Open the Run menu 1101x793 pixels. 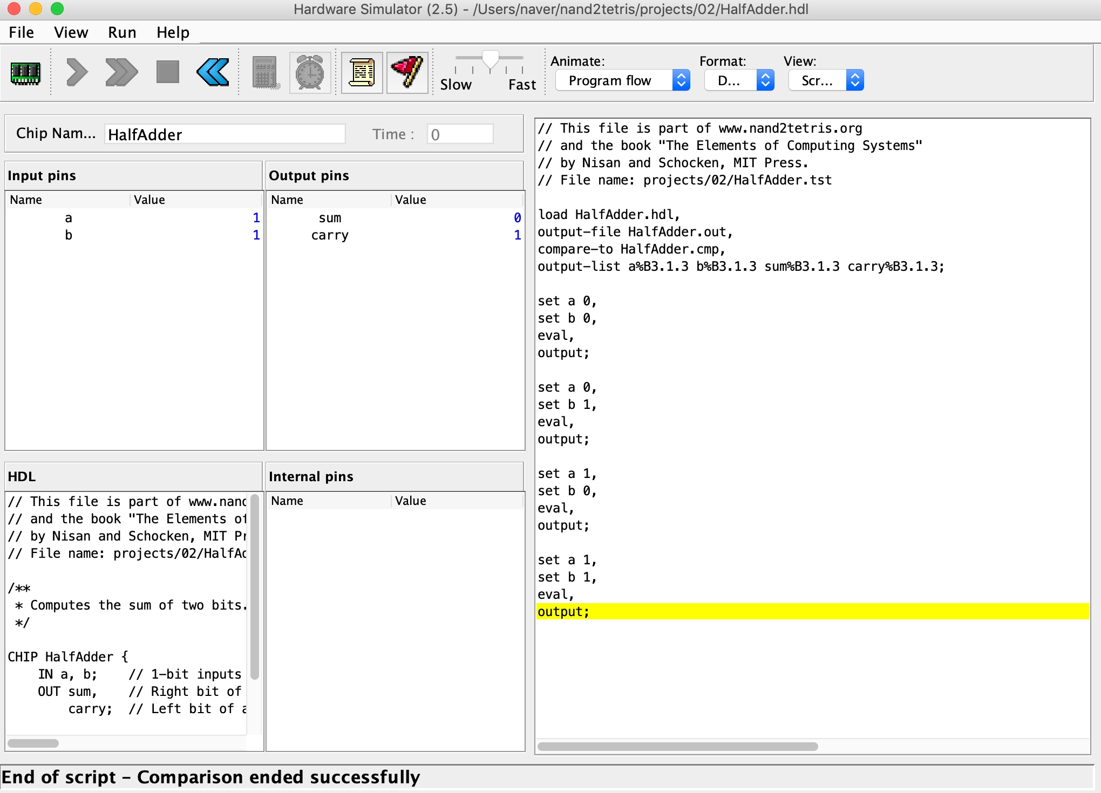click(x=122, y=32)
